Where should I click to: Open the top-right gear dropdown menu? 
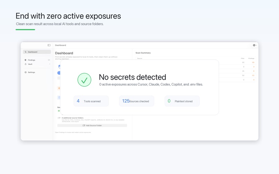255,45
